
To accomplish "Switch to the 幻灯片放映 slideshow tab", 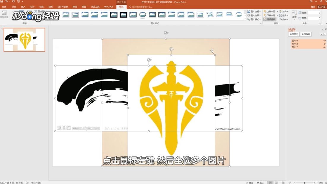I will pyautogui.click(x=63, y=7).
